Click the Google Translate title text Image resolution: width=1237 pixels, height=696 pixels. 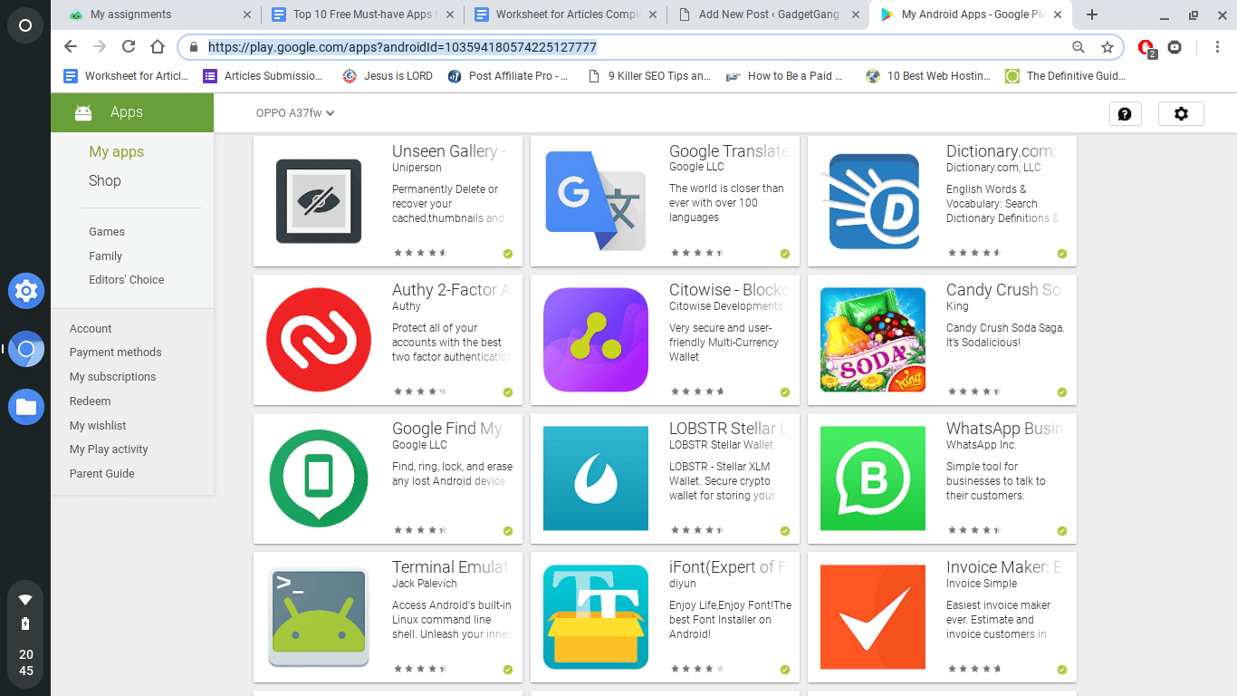click(729, 151)
